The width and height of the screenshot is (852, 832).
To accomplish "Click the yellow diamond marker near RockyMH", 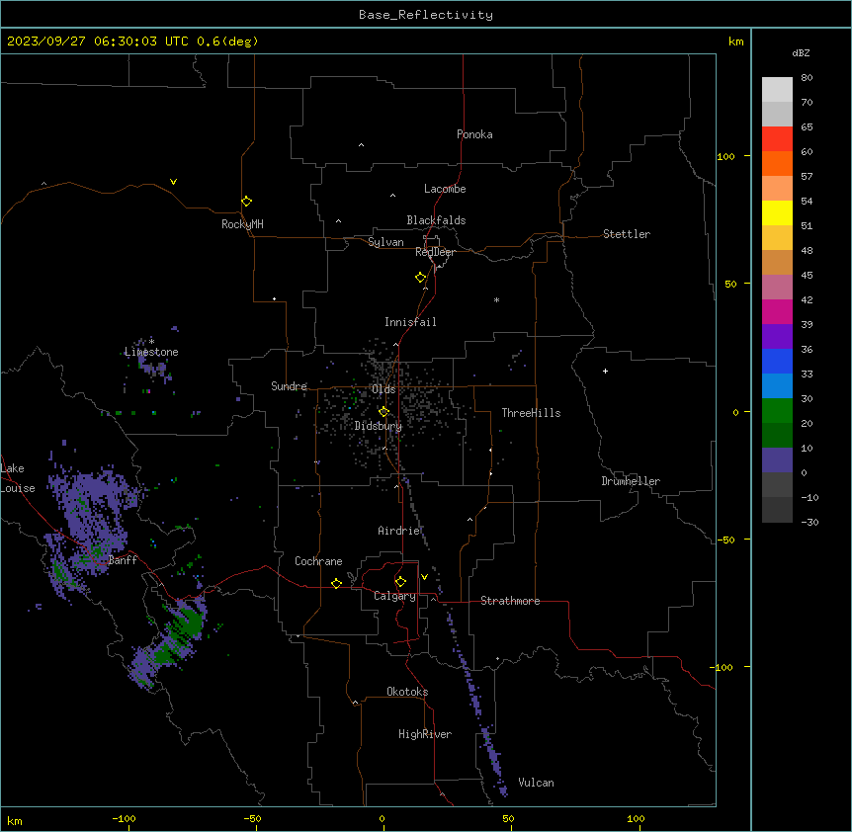I will 246,202.
